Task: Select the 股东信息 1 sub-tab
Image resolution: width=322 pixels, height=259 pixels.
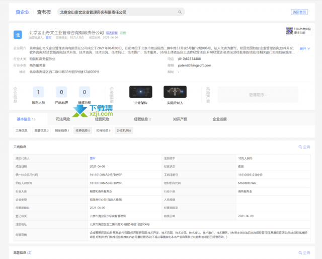Action: [x=62, y=131]
